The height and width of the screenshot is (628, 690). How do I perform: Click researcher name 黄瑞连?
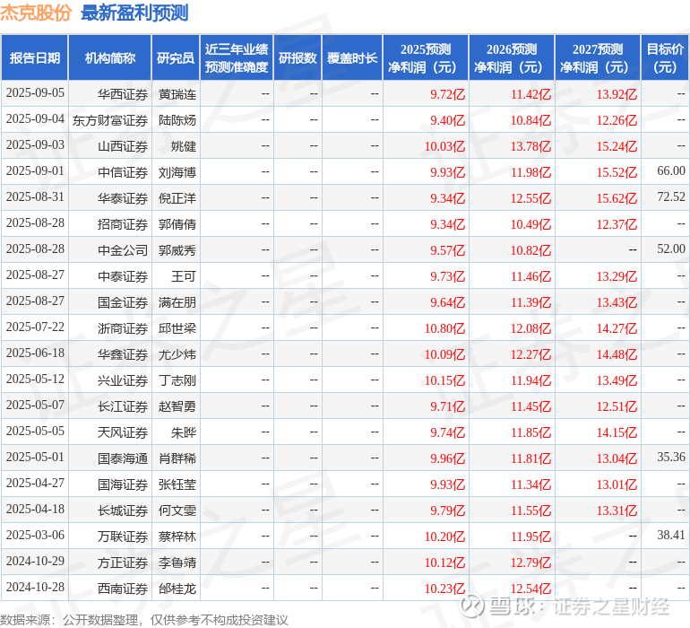point(177,94)
